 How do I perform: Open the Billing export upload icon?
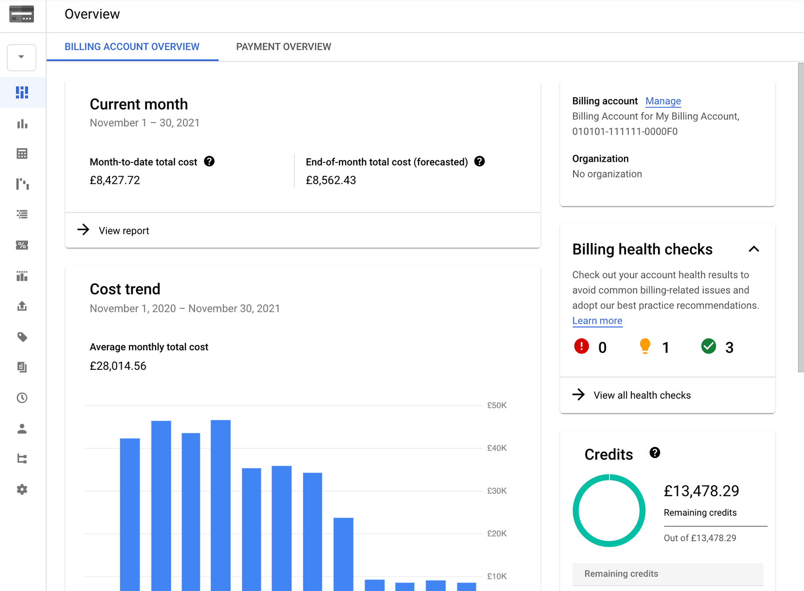tap(22, 306)
